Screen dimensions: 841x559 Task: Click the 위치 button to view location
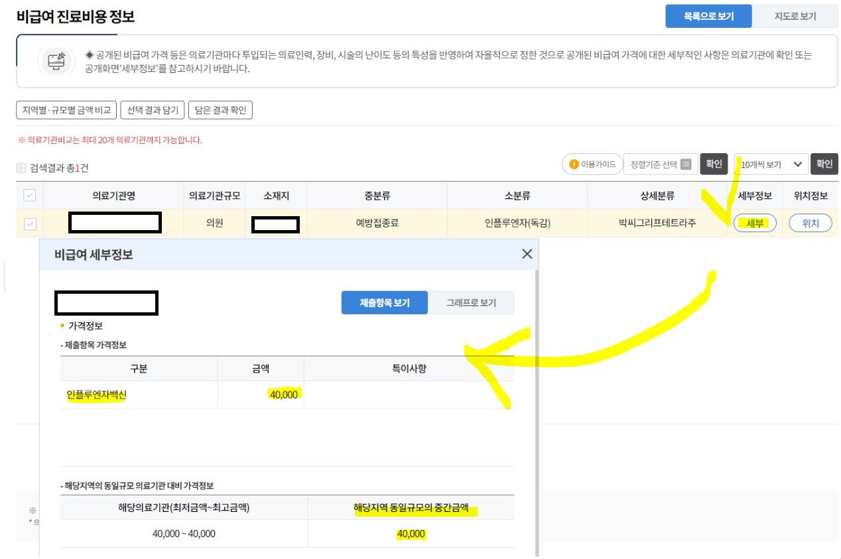(x=810, y=223)
